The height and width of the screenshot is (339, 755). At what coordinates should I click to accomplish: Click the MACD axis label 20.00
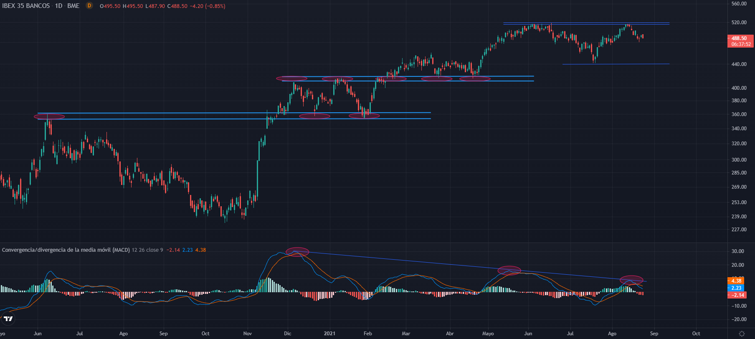(x=738, y=265)
